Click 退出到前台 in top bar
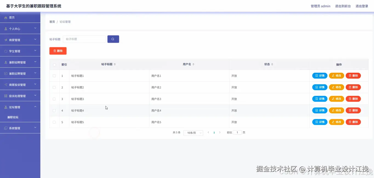This screenshot has height=178, width=374. 343,6
